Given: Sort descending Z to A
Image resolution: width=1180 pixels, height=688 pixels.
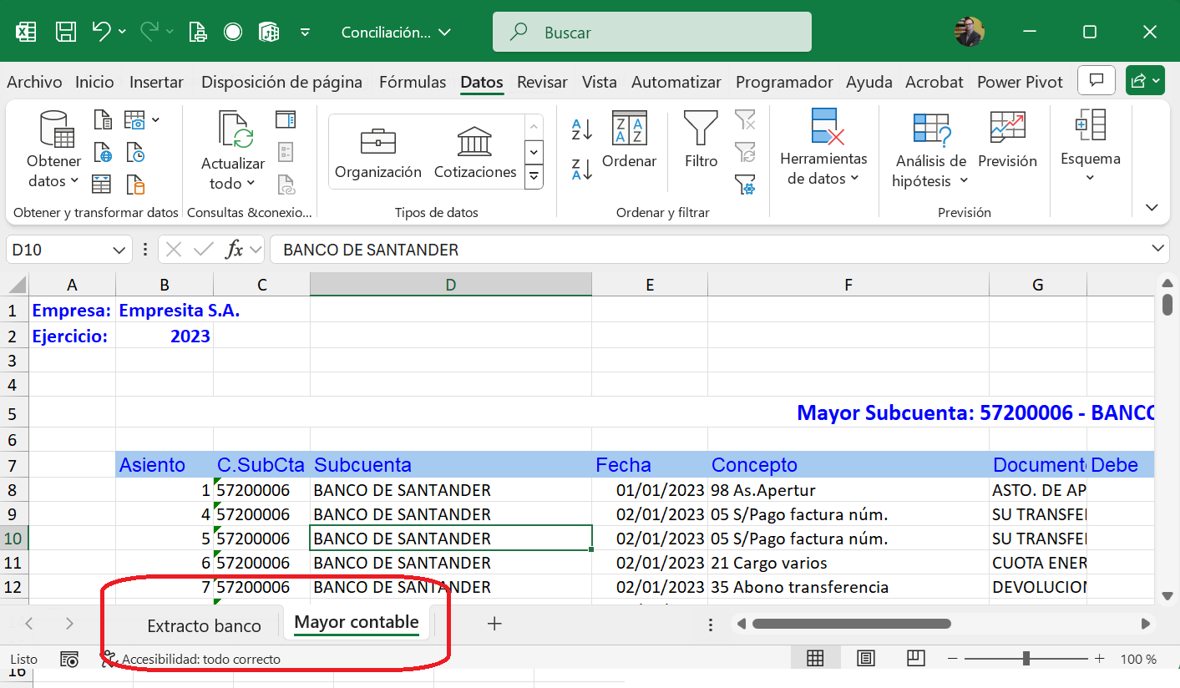Looking at the screenshot, I should pos(582,169).
